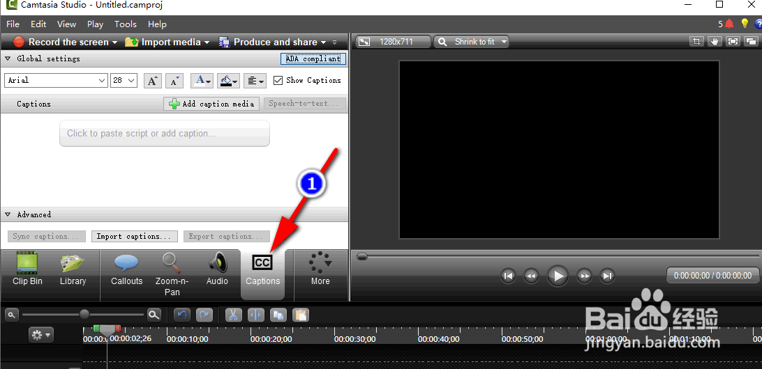Screen dimensions: 762x369
Task: Open the Play menu
Action: pos(95,24)
